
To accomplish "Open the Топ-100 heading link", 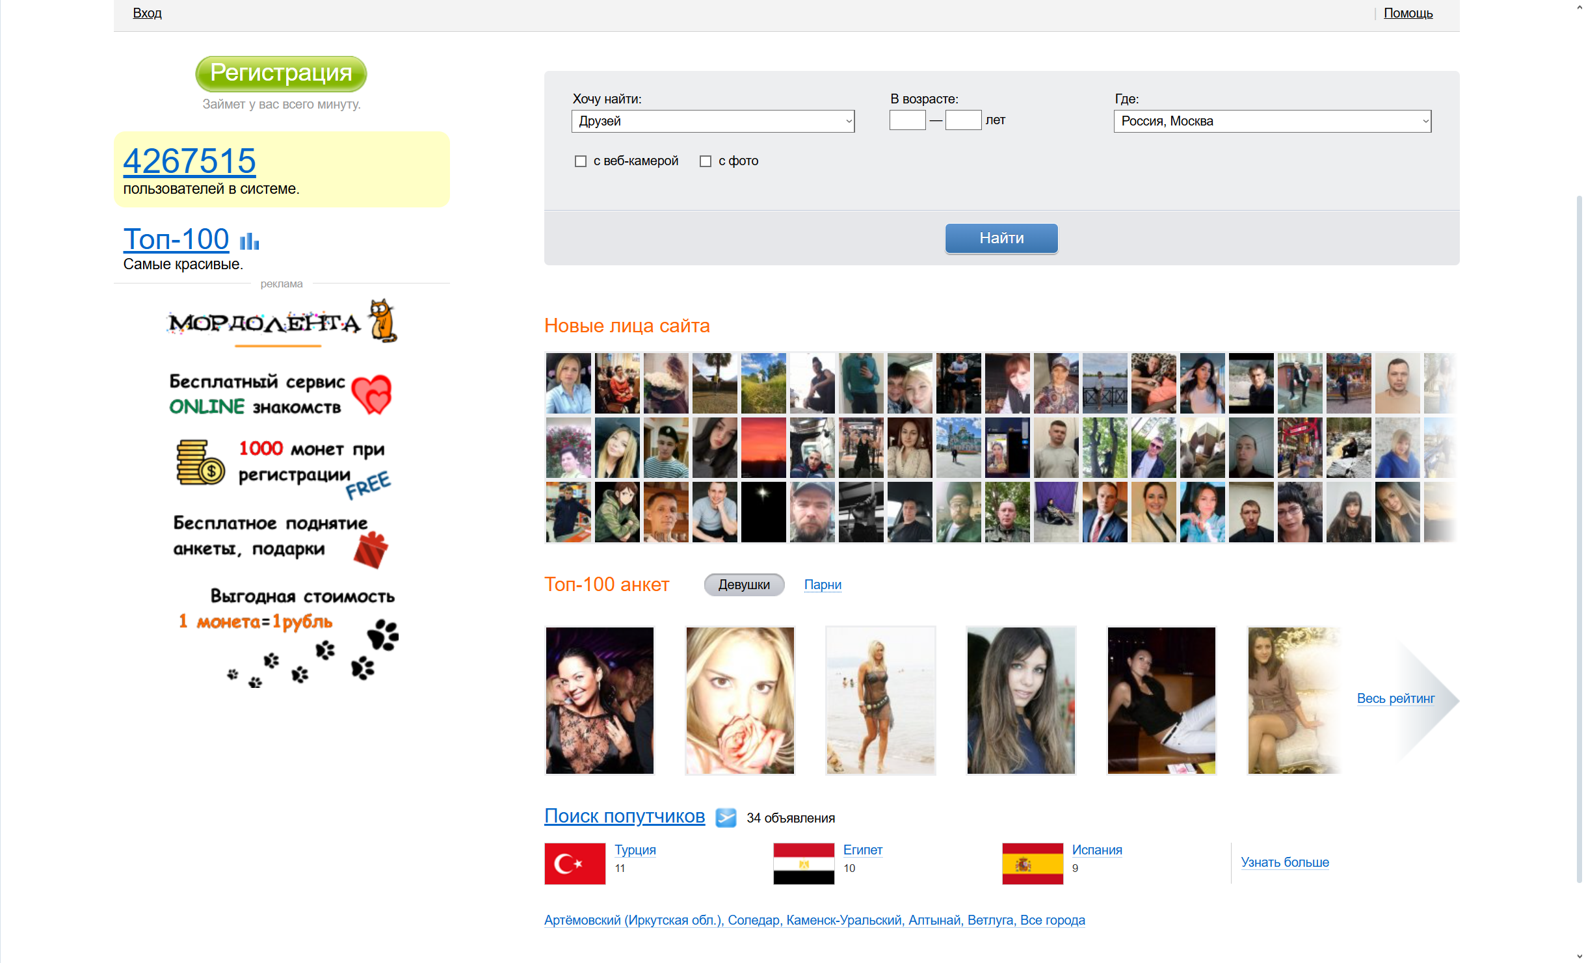I will click(x=176, y=239).
